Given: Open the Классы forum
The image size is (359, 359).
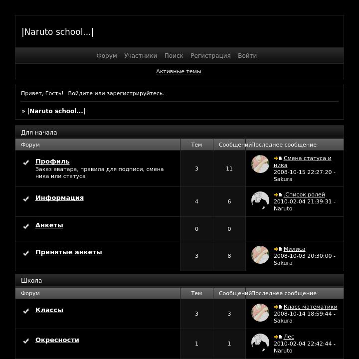Looking at the screenshot, I should coord(49,310).
